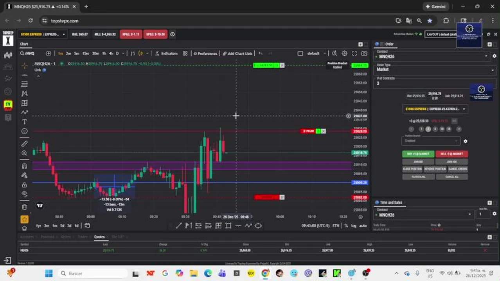The image size is (500, 281).
Task: Toggle percent scale
Action: (346, 226)
